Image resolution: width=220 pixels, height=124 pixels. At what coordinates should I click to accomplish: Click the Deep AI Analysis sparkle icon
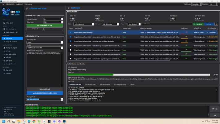coord(4,42)
